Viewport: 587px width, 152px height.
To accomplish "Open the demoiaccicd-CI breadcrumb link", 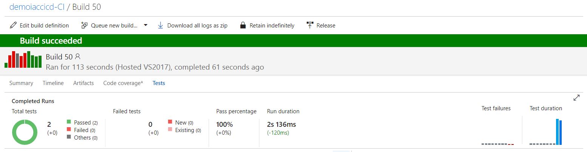I will [37, 7].
